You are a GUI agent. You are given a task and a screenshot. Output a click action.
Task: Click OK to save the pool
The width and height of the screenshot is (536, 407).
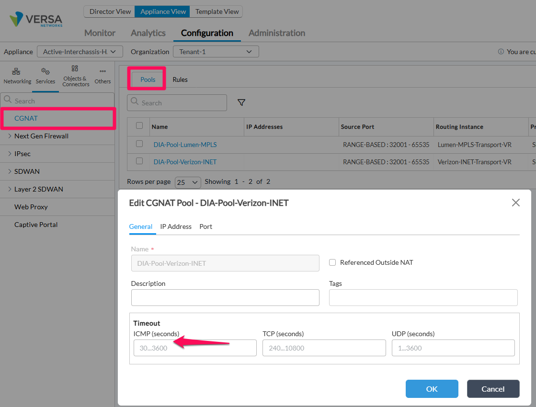pyautogui.click(x=432, y=389)
